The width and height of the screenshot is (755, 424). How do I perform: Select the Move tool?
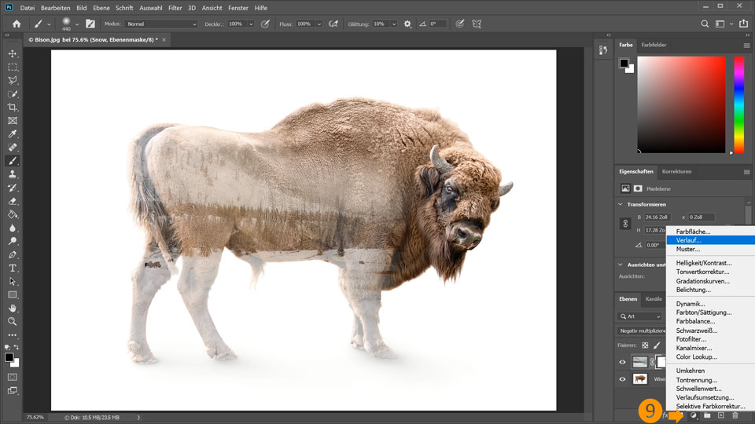pos(13,53)
